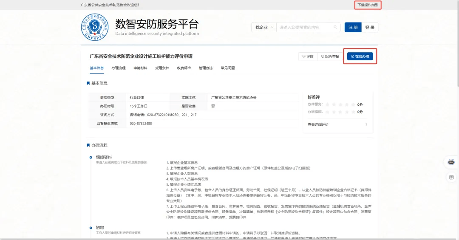The image size is (459, 240).
Task: Click the 填报资料 step circle marker
Action: [x=91, y=158]
